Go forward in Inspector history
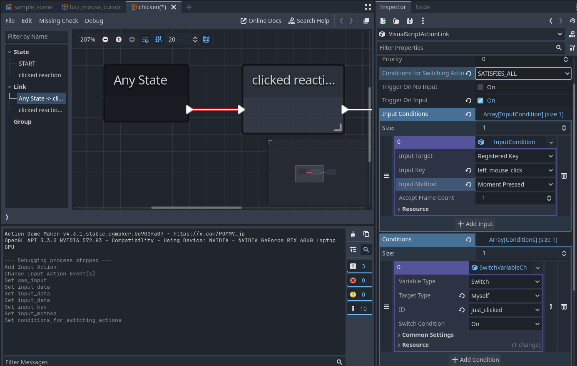Viewport: 577px width, 366px height. [x=561, y=21]
